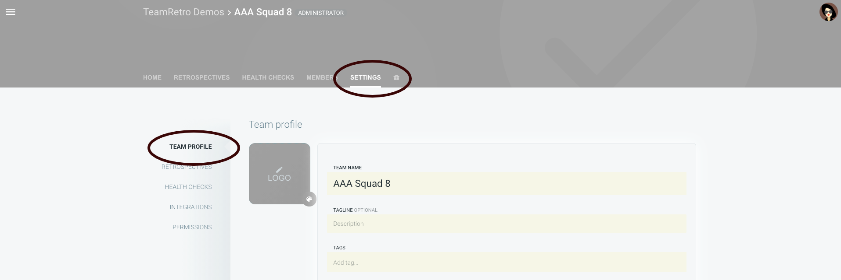This screenshot has height=280, width=841.
Task: Click the Tagline description field
Action: pos(507,224)
